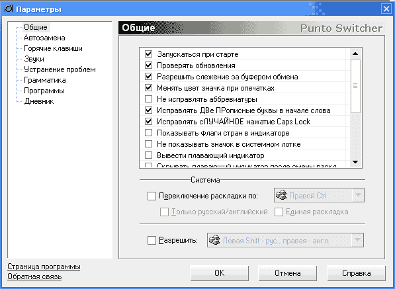Open the Горячие клавиши section

tap(53, 48)
